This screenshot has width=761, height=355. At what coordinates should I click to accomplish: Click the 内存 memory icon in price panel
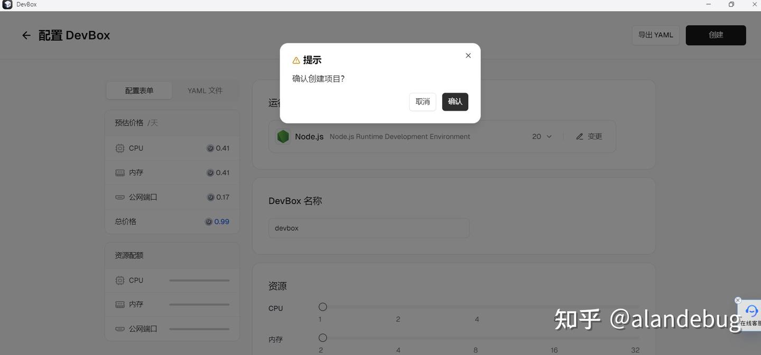click(119, 172)
